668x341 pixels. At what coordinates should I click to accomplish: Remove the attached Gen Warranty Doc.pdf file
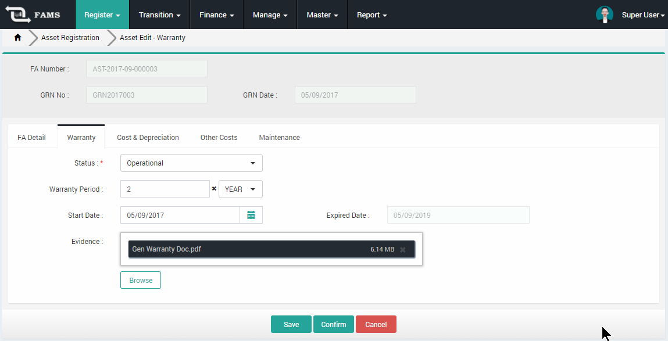click(403, 249)
